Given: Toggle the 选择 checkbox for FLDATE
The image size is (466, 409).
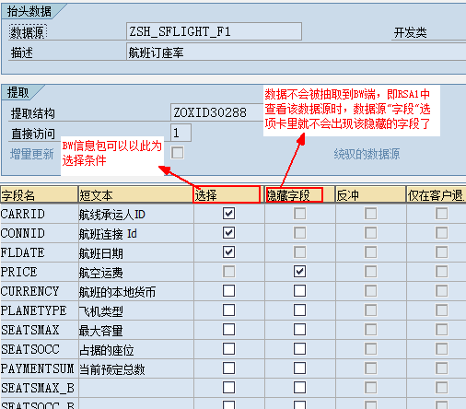Looking at the screenshot, I should click(x=228, y=252).
